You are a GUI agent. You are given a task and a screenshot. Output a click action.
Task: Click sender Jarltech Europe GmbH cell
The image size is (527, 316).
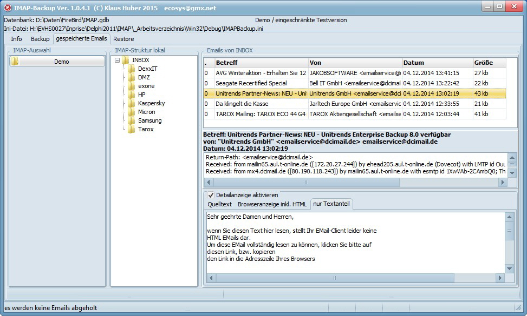[x=355, y=104]
